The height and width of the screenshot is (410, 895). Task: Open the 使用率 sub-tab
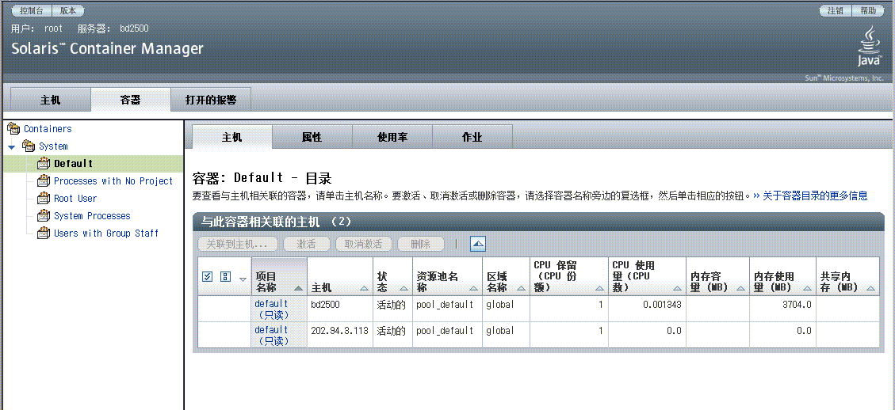[392, 138]
